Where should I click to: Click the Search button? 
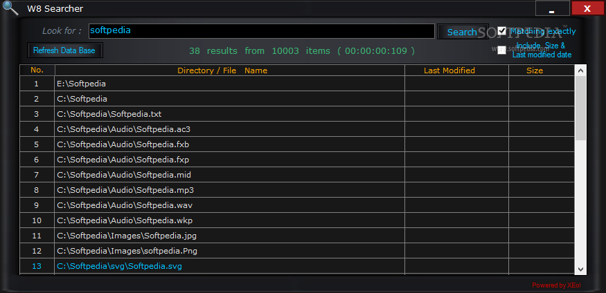tap(462, 32)
